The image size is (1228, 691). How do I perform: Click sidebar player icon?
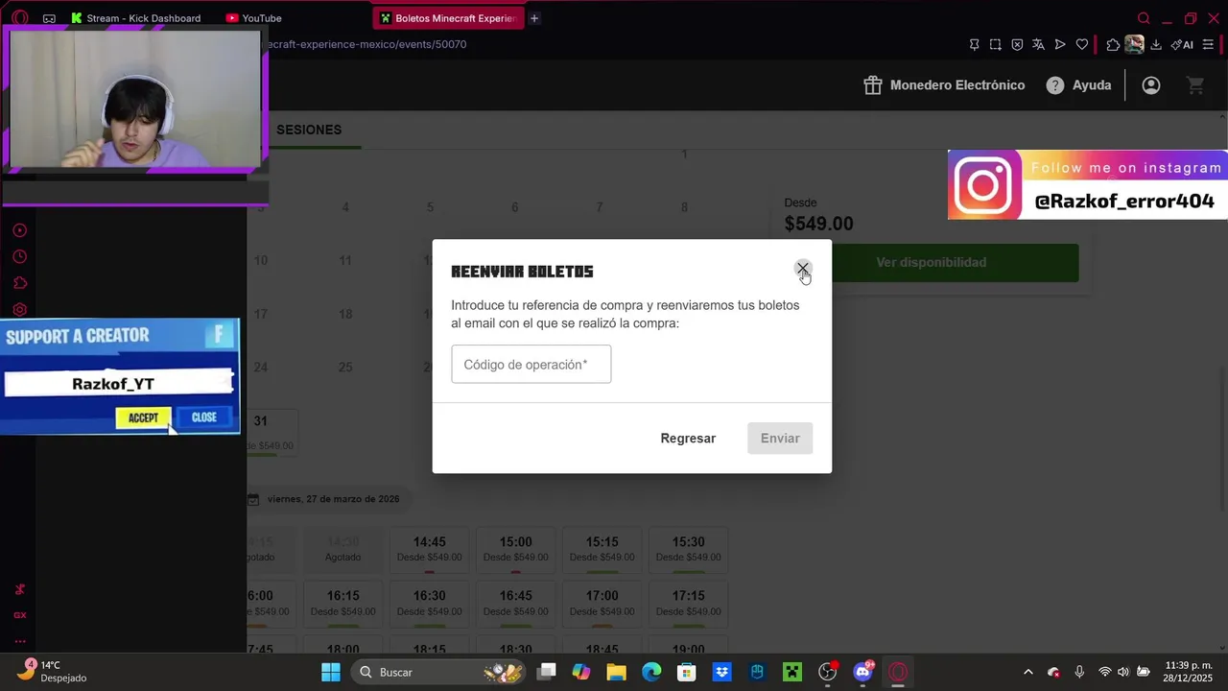[19, 230]
